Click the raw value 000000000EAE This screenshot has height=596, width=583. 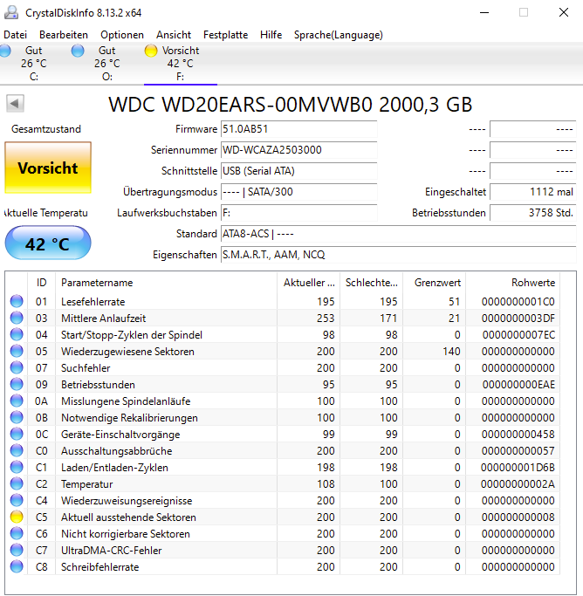click(x=518, y=385)
